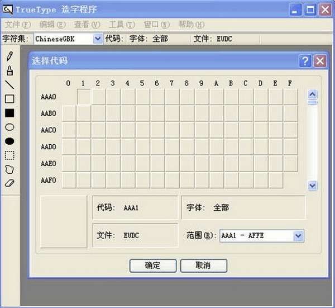The height and width of the screenshot is (308, 335).
Task: Select the cell in row AAC0 column 5
Action: coord(142,130)
